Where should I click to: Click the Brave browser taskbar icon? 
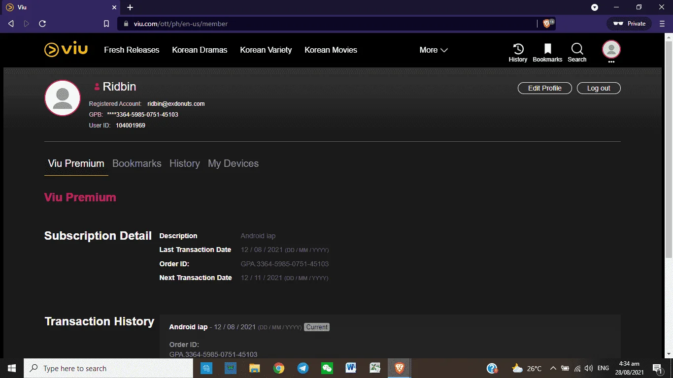pos(399,368)
